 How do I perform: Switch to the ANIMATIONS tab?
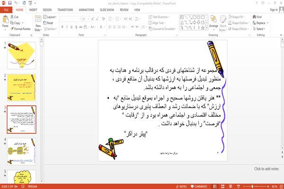(87, 10)
